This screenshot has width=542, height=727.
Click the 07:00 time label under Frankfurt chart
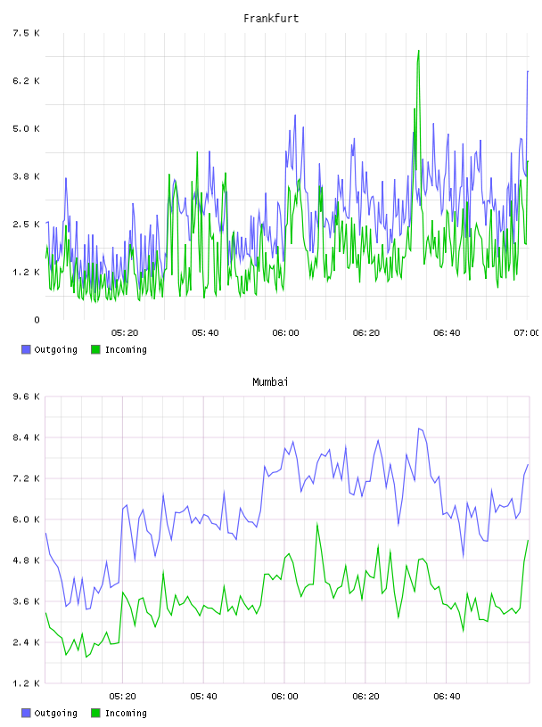coord(527,332)
